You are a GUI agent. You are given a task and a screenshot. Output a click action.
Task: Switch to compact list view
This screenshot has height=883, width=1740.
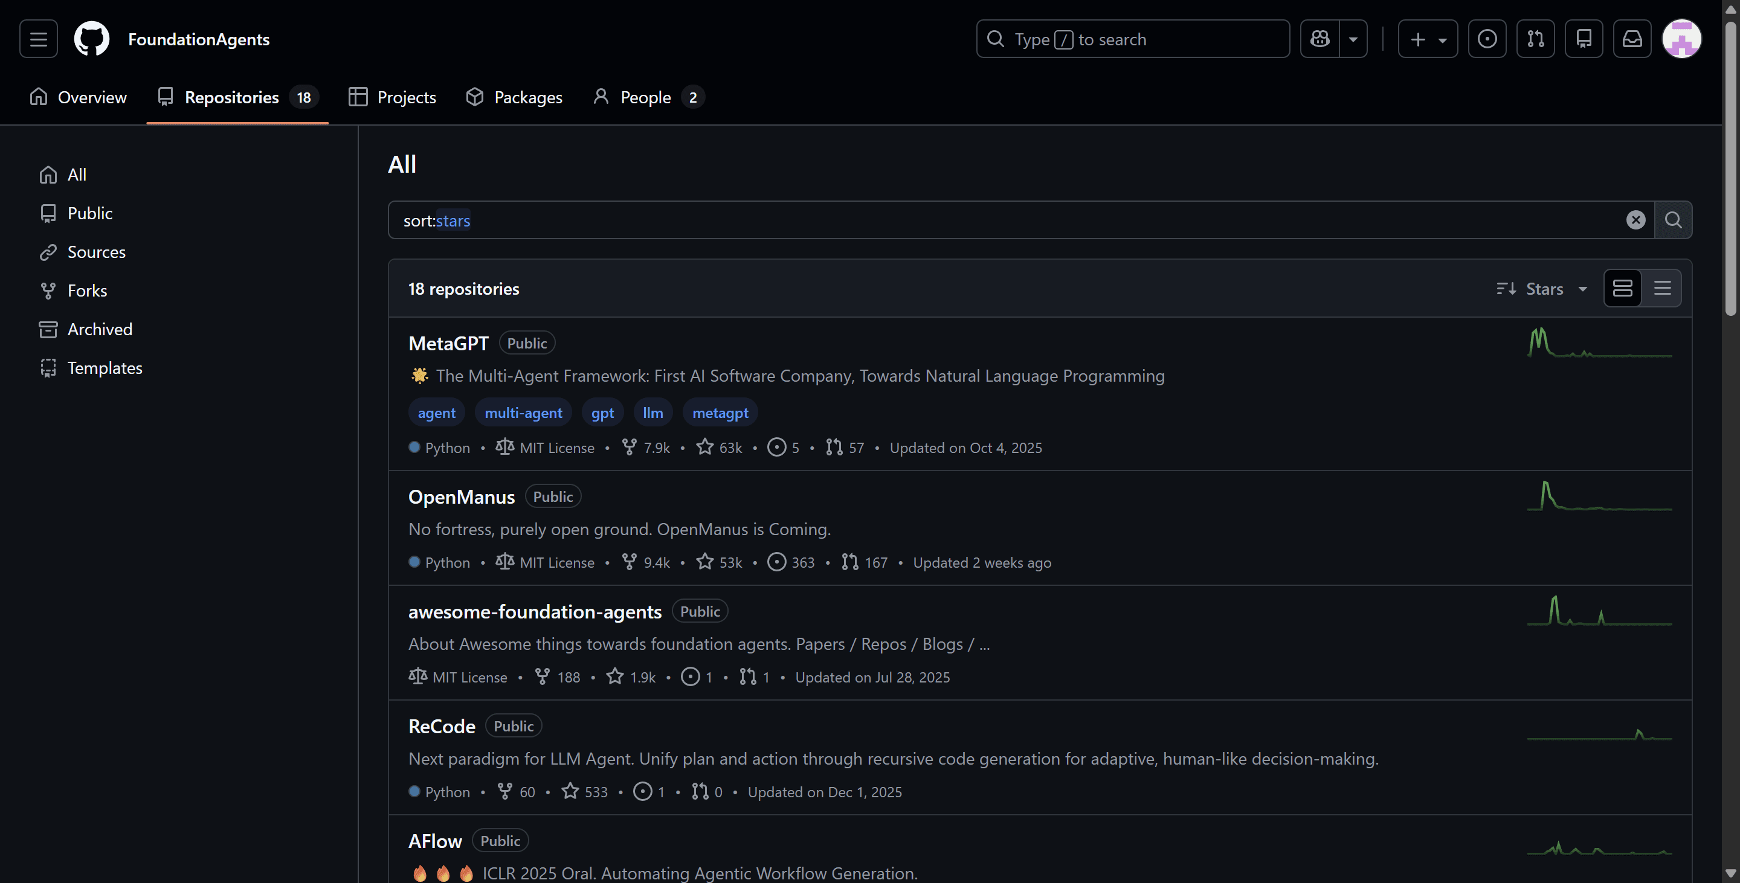pos(1662,289)
